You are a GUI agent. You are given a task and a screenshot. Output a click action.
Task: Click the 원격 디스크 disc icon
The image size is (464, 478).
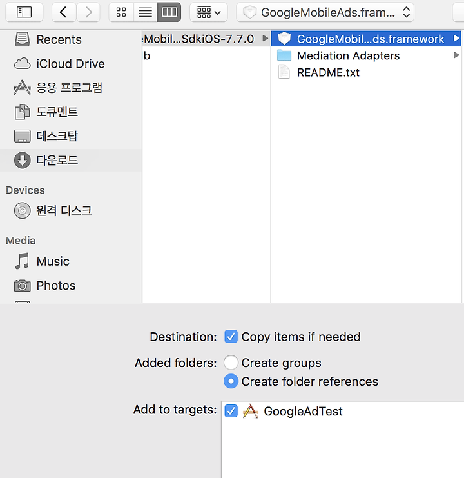click(22, 210)
